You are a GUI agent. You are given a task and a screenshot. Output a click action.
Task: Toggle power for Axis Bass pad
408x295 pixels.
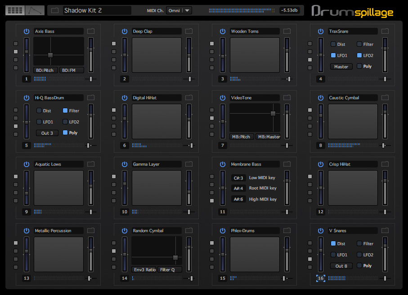[27, 31]
